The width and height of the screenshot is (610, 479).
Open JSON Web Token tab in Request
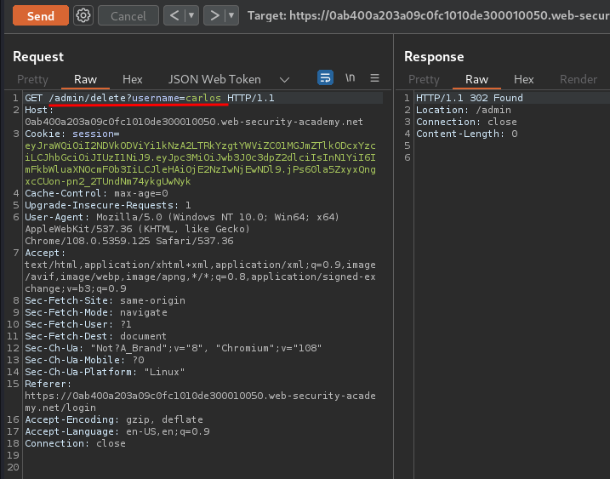pos(214,79)
